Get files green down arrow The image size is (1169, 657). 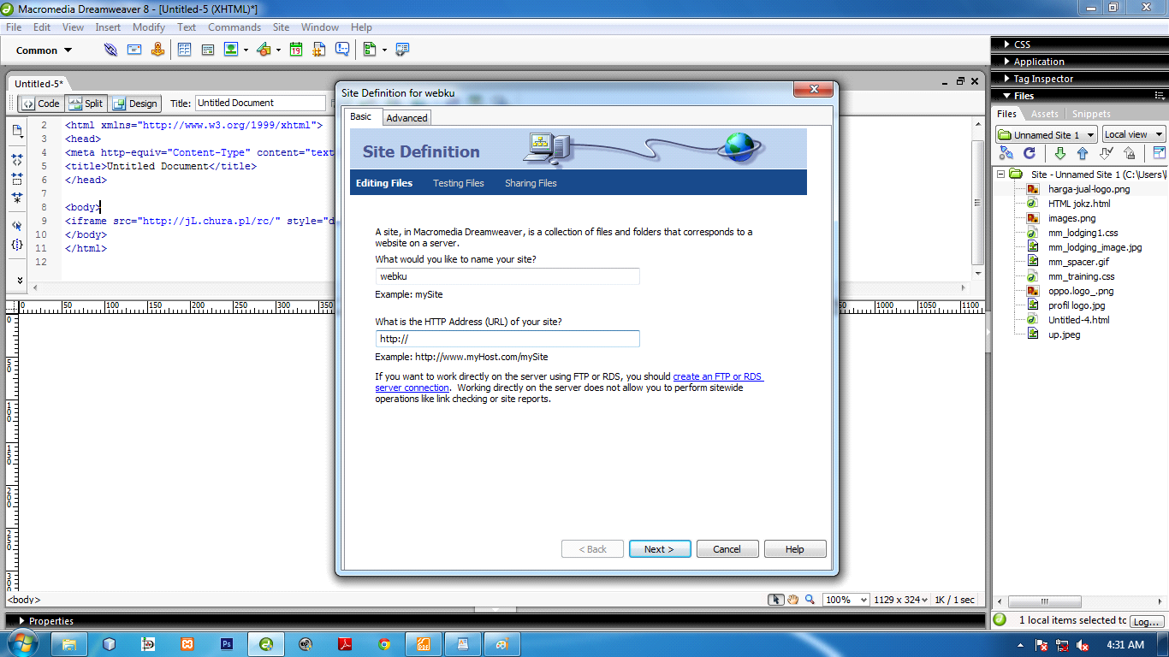(x=1059, y=153)
